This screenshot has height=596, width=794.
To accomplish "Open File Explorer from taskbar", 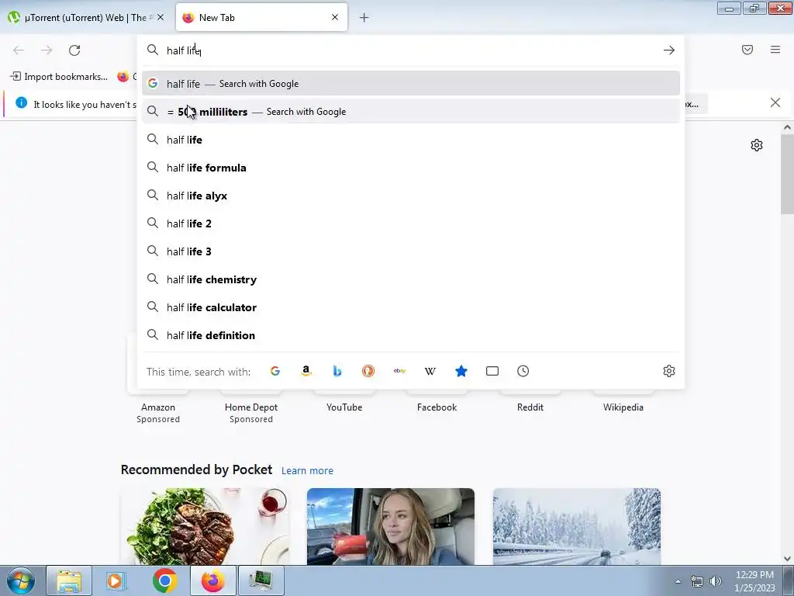I will click(69, 580).
